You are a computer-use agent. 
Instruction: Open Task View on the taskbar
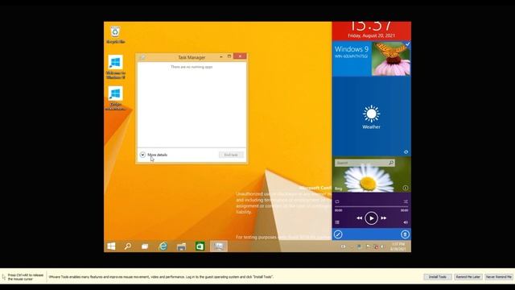click(145, 246)
